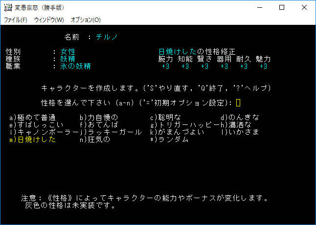Open the ウィンドウ(W) menu
316x225 pixels.
coord(49,20)
